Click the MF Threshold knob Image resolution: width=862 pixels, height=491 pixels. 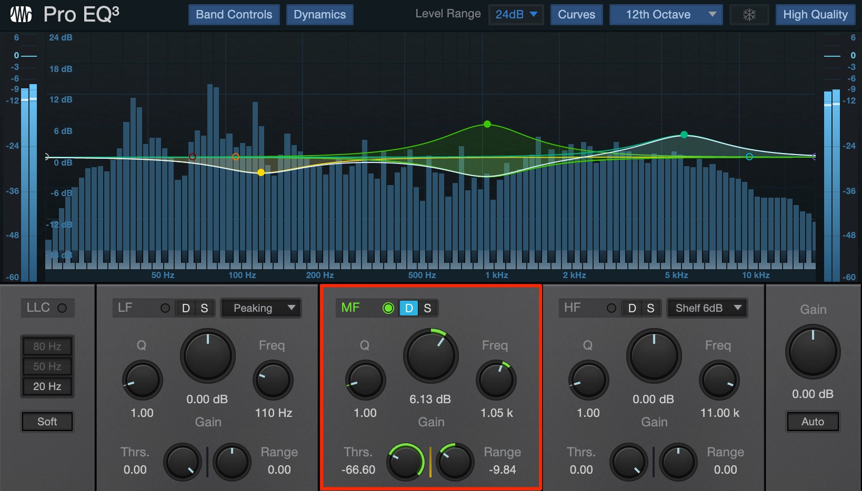(x=406, y=462)
